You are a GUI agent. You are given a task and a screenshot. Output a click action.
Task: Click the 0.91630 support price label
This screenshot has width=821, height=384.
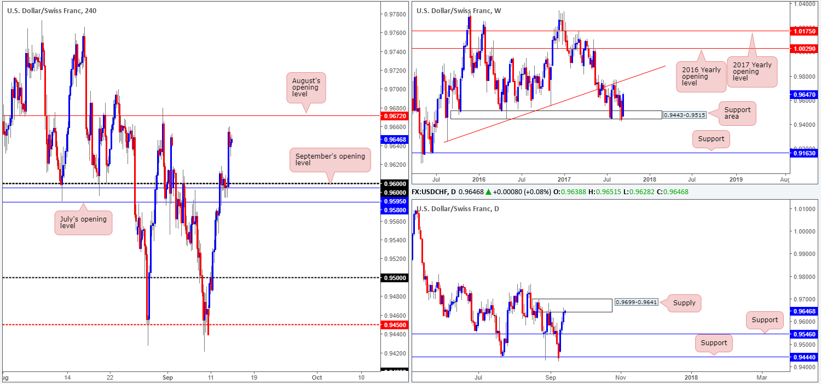click(804, 153)
